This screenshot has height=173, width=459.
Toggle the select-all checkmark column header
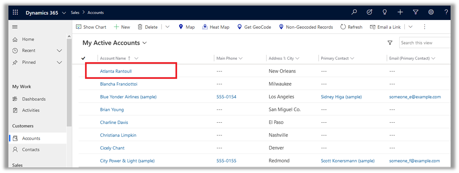[x=83, y=58]
